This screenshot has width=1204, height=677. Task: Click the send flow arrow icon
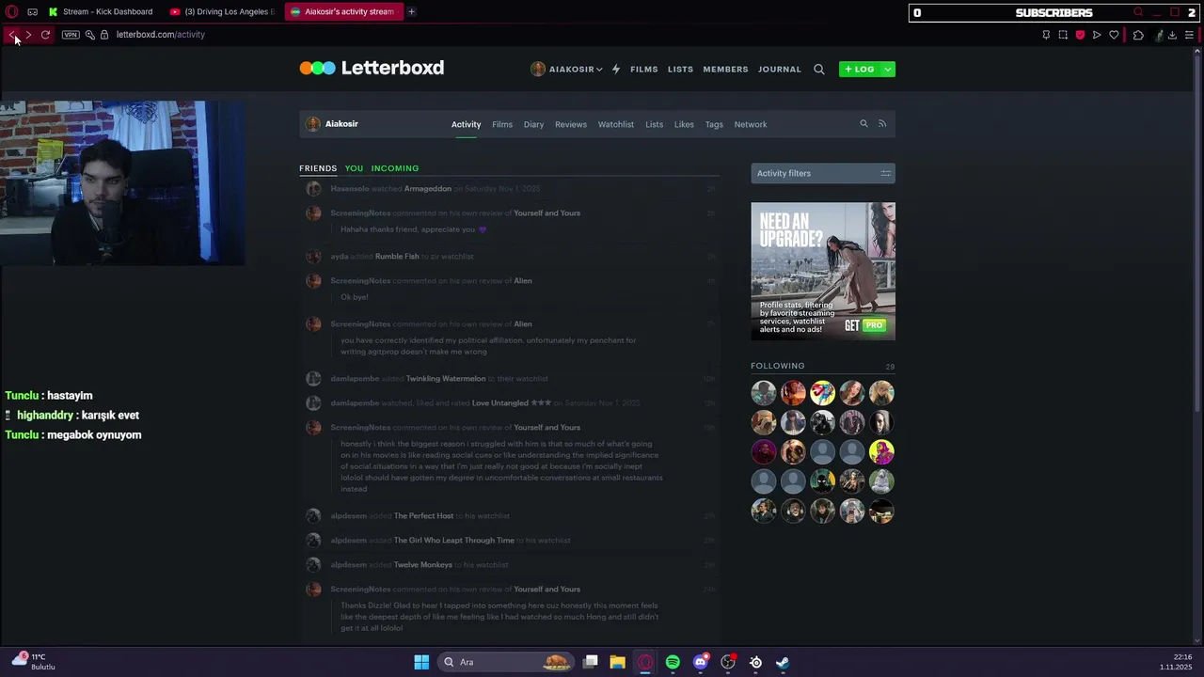click(x=1097, y=35)
